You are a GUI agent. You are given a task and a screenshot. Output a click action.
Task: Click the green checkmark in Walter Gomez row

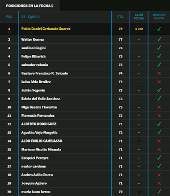(x=159, y=39)
